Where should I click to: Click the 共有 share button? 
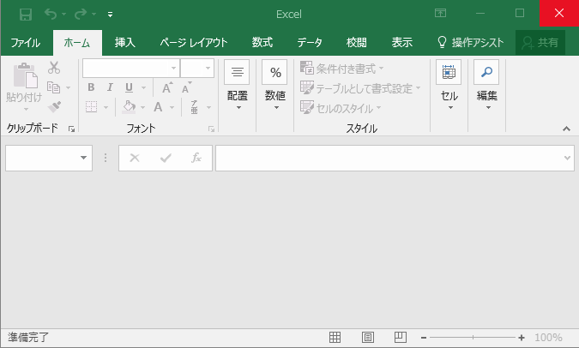540,43
